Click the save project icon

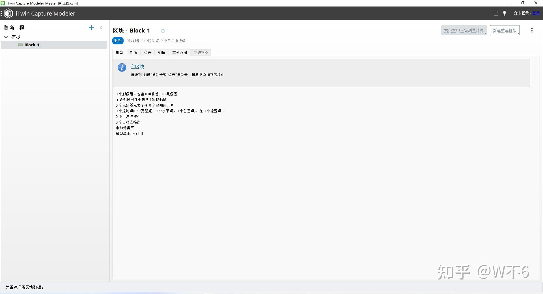coord(496,13)
